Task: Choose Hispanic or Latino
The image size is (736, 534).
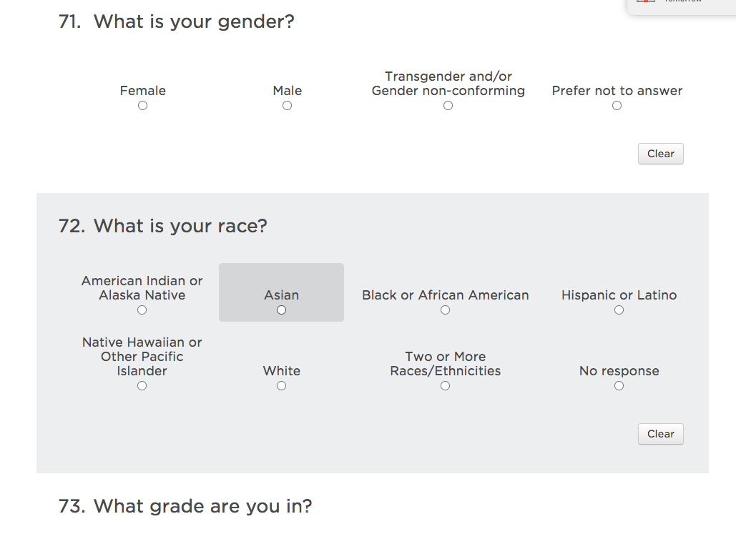Action: 619,310
